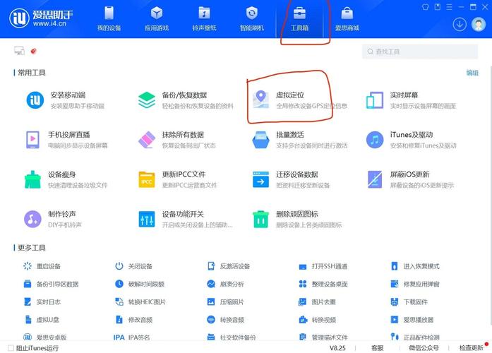Open 备份/恢复数据 tool
The image size is (492, 353).
coord(185,100)
